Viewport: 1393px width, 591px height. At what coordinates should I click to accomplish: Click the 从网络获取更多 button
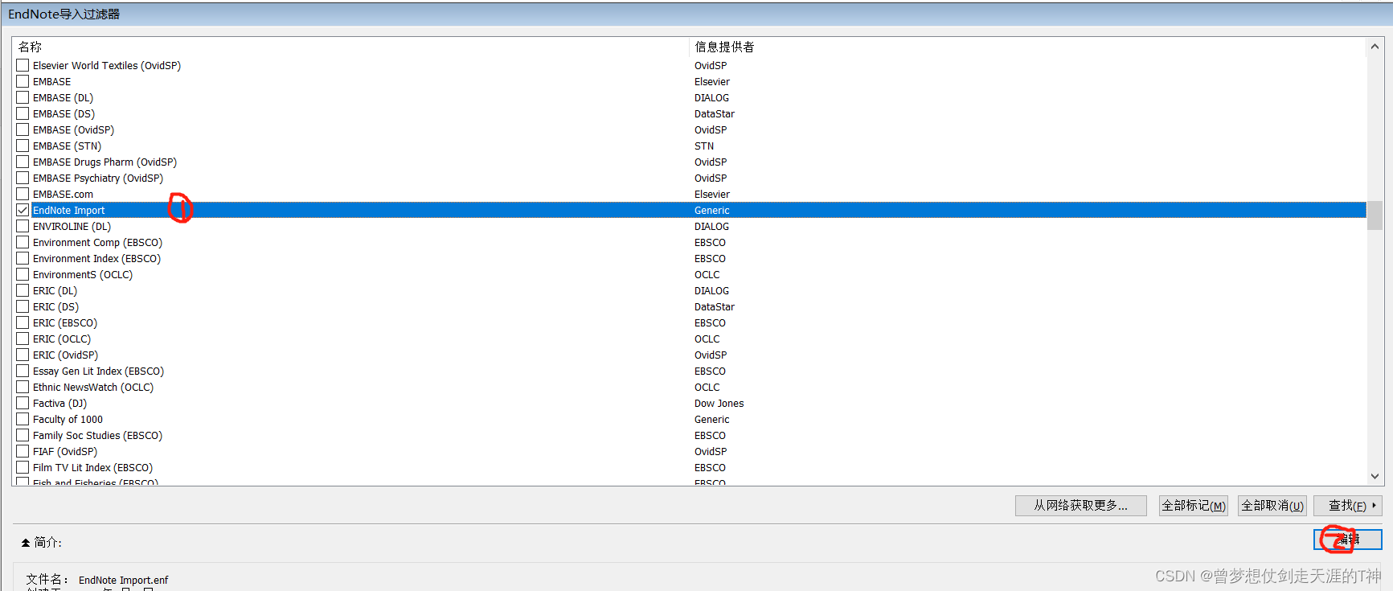1080,506
